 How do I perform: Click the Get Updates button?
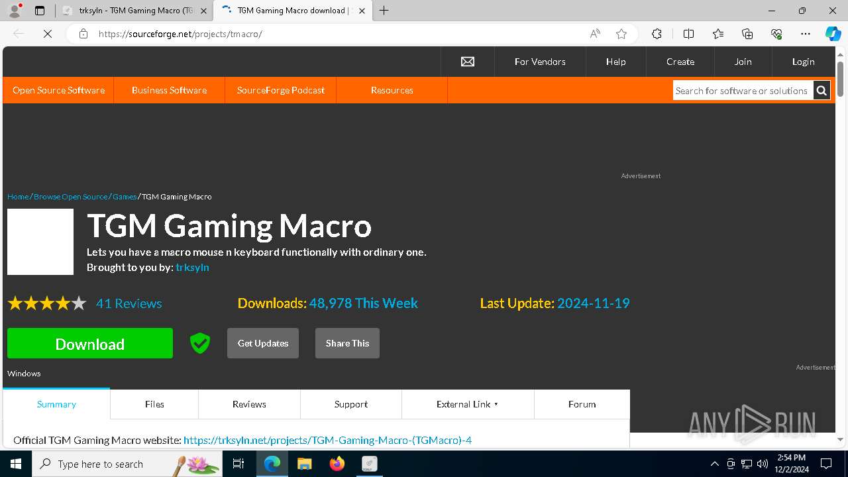pyautogui.click(x=263, y=343)
